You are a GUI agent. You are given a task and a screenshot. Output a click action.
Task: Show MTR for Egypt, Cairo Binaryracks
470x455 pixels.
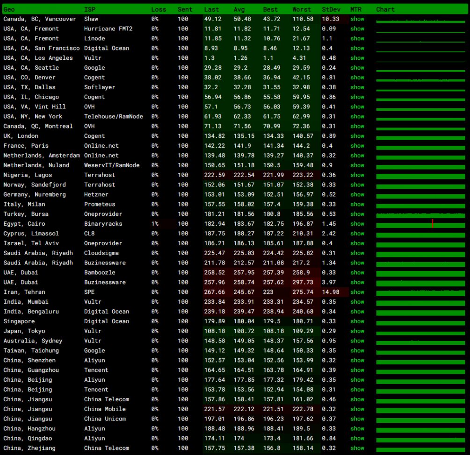pos(357,224)
